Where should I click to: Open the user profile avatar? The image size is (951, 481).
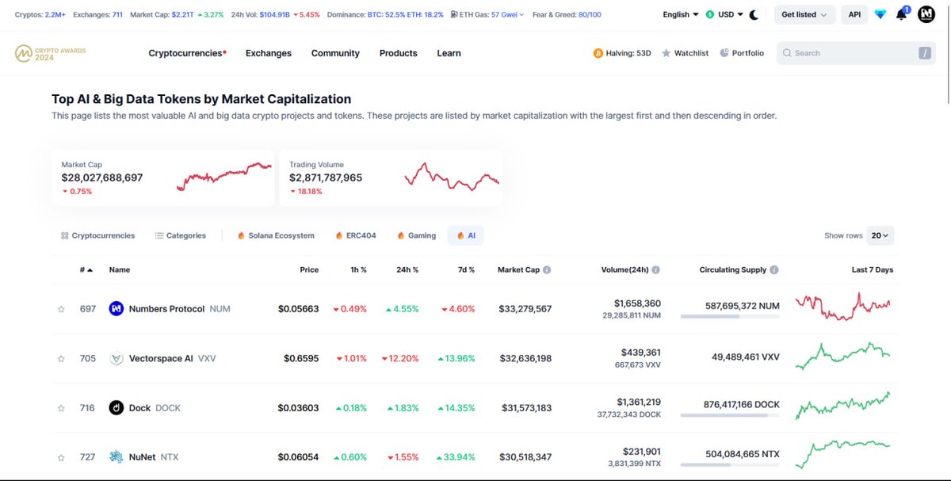pos(926,14)
